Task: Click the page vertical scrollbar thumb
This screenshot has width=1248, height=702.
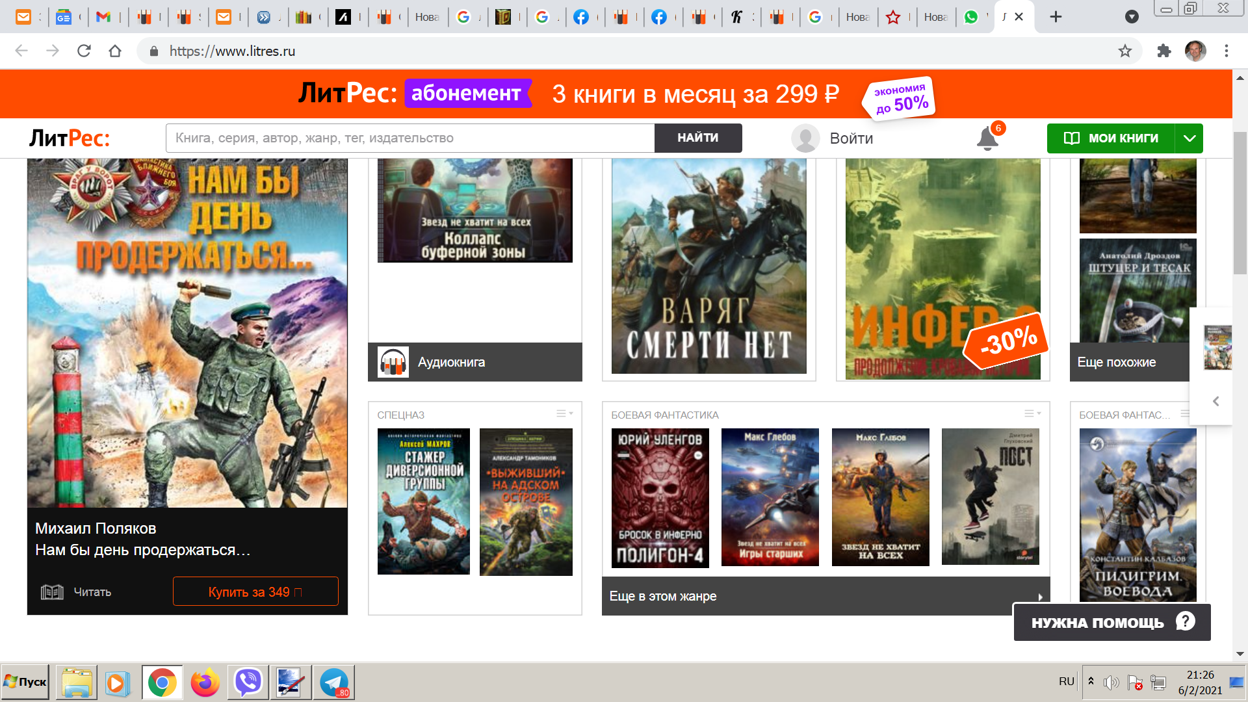Action: pos(1240,203)
